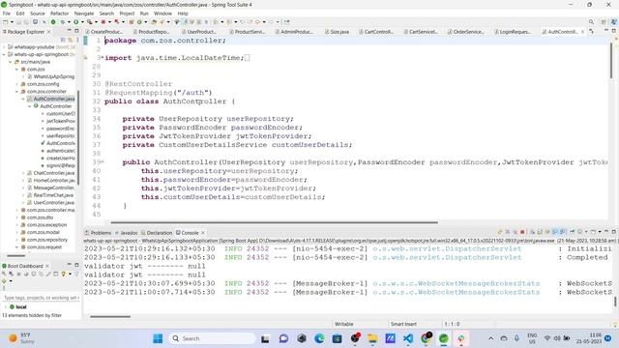This screenshot has height=348, width=619.
Task: Collapse the whats-up-api-springboot project node
Action: (x=4, y=54)
